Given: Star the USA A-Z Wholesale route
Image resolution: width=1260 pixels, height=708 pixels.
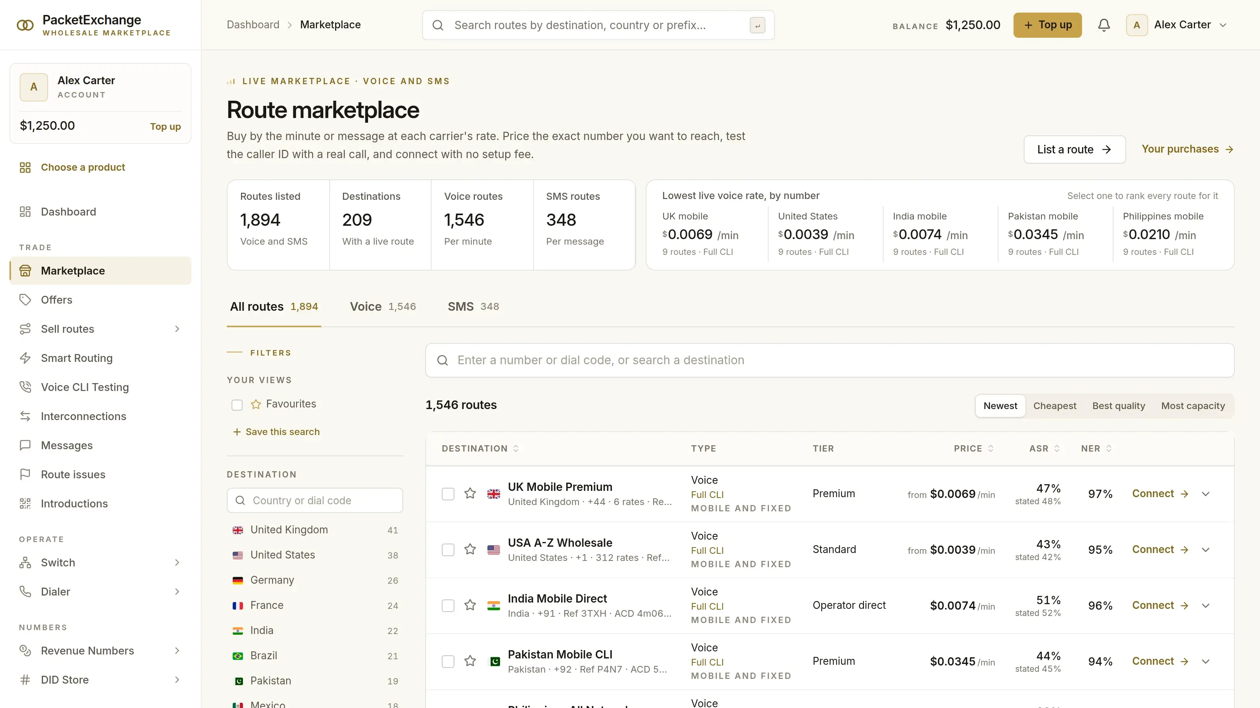Looking at the screenshot, I should 470,549.
